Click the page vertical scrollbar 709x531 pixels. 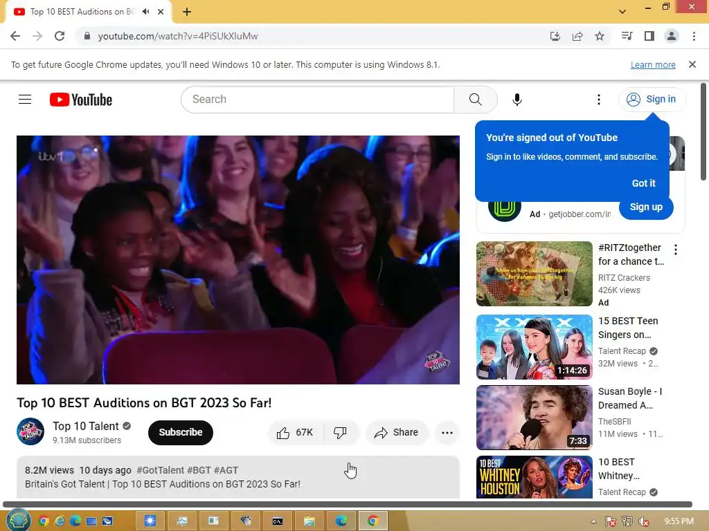coord(703,132)
